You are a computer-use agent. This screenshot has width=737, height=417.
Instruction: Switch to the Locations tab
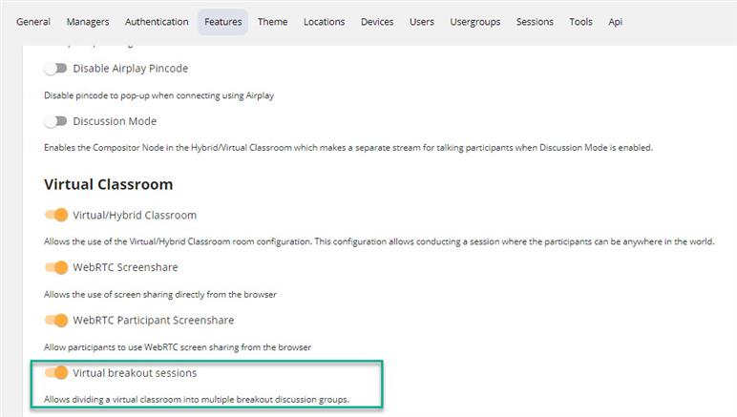[324, 22]
